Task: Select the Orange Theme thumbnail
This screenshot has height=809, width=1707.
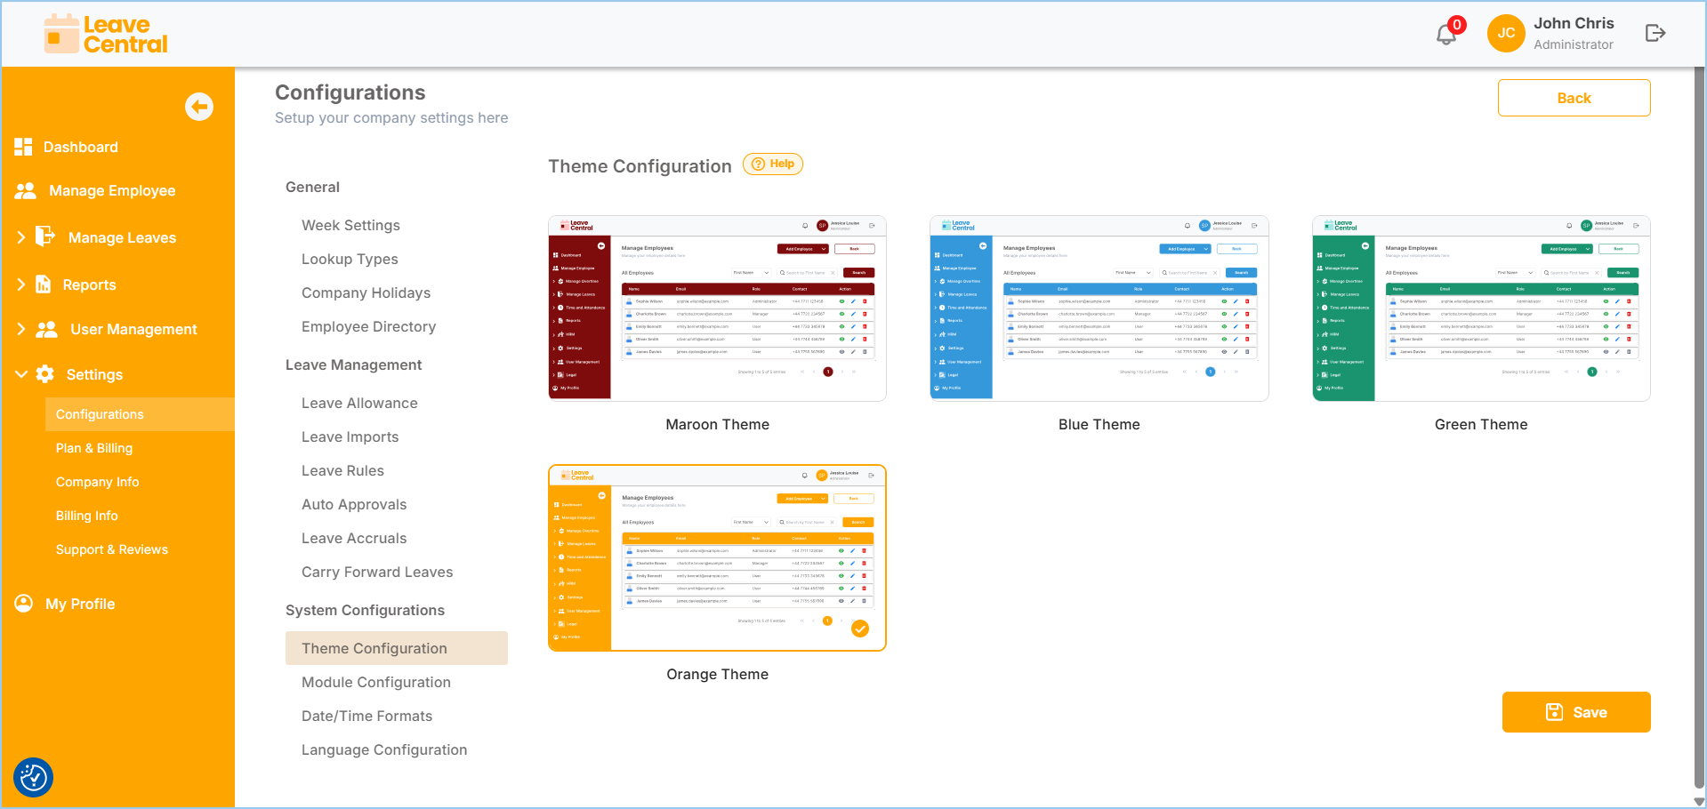Action: [x=717, y=557]
